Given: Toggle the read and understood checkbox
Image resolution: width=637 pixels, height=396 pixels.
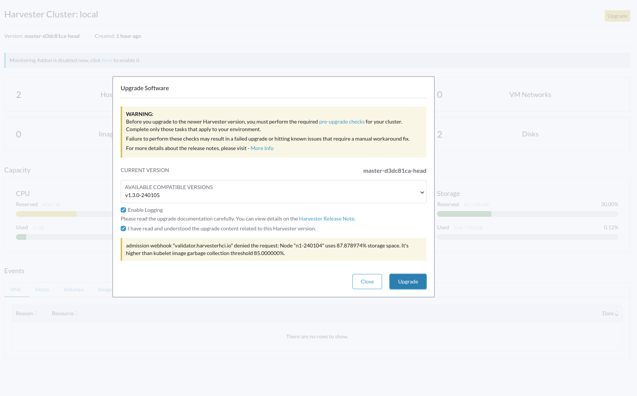Looking at the screenshot, I should pos(123,229).
